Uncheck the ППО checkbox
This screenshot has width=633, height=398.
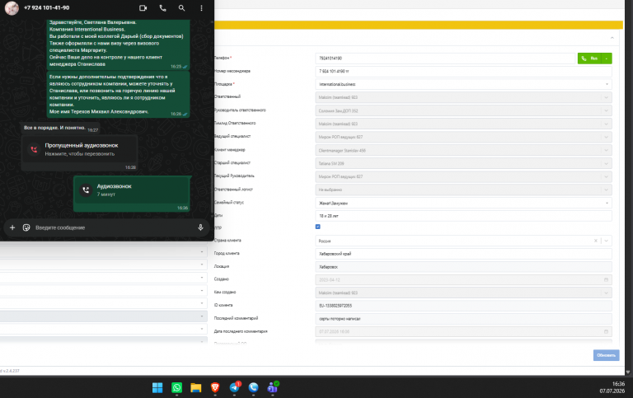[317, 227]
